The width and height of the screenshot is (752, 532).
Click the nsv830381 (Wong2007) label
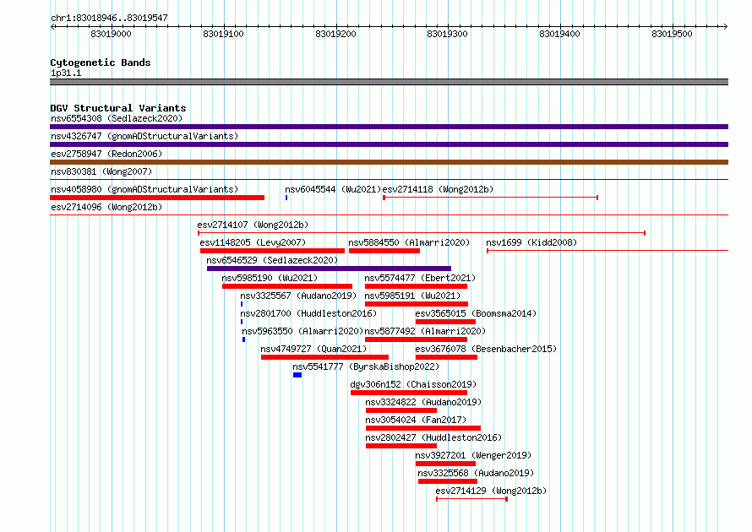tap(101, 171)
